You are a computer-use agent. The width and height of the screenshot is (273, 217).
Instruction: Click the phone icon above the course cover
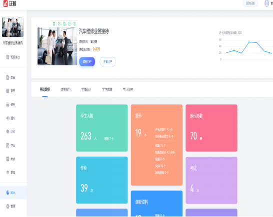(x=54, y=24)
